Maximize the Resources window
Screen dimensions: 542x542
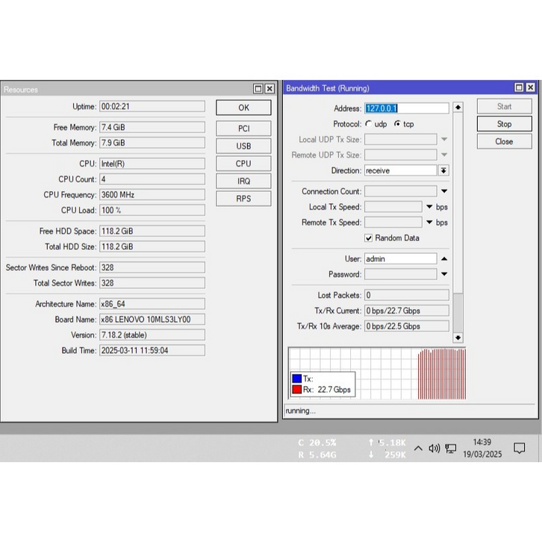pyautogui.click(x=258, y=89)
